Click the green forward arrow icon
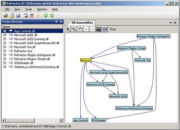180x130 pixels. coord(52,16)
